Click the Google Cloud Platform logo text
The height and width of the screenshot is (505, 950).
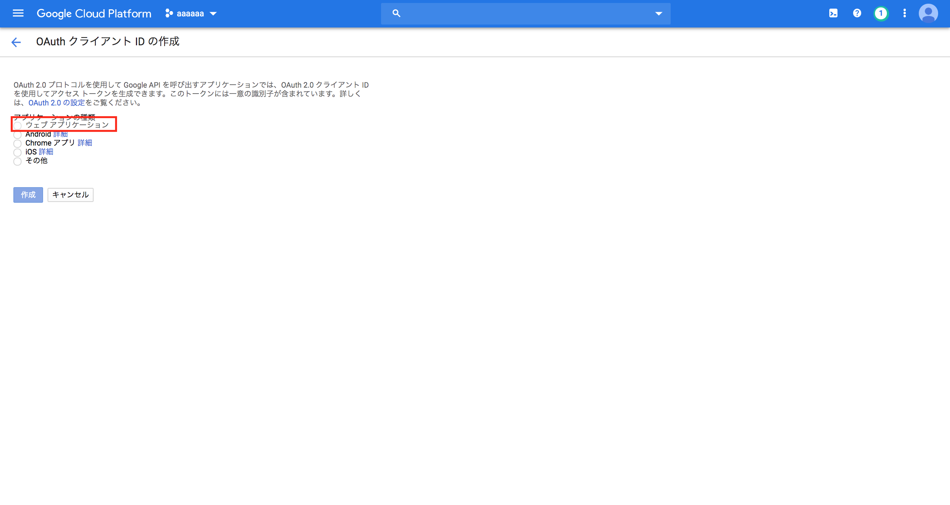pyautogui.click(x=94, y=14)
